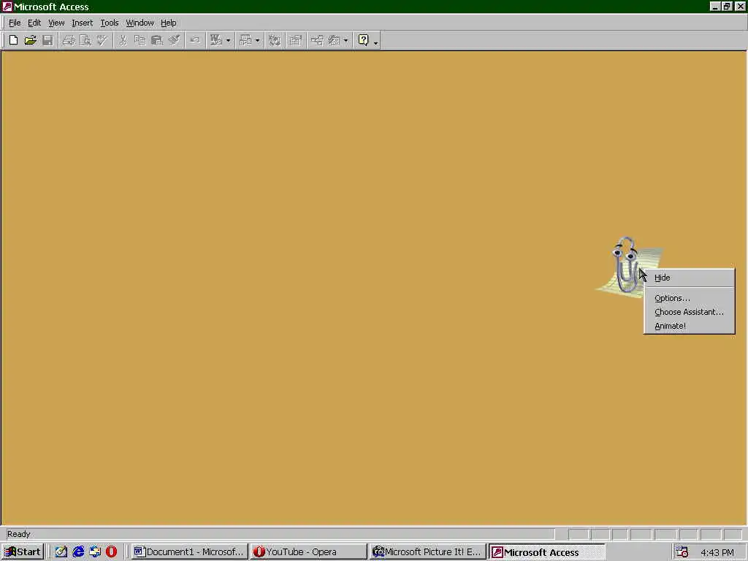Click the Open database folder icon
This screenshot has height=561, width=748.
30,41
